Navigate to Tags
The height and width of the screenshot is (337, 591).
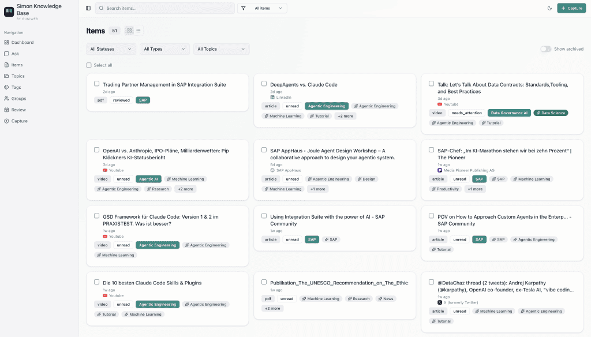16,87
